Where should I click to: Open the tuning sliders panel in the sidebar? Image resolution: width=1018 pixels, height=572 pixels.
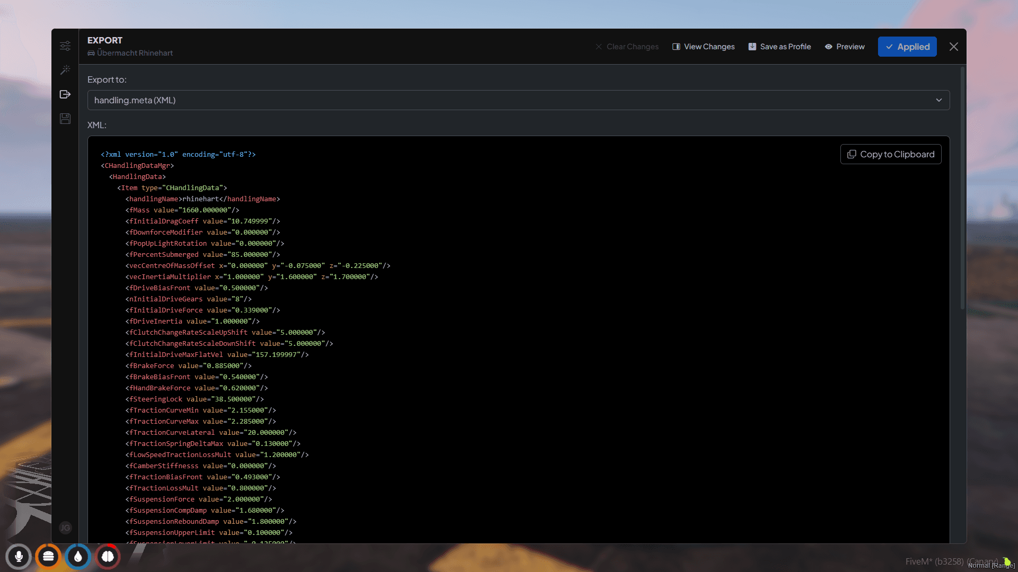point(65,46)
